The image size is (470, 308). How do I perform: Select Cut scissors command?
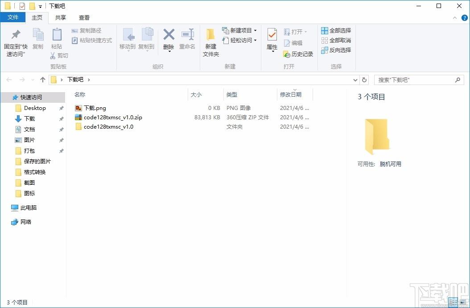(59, 55)
